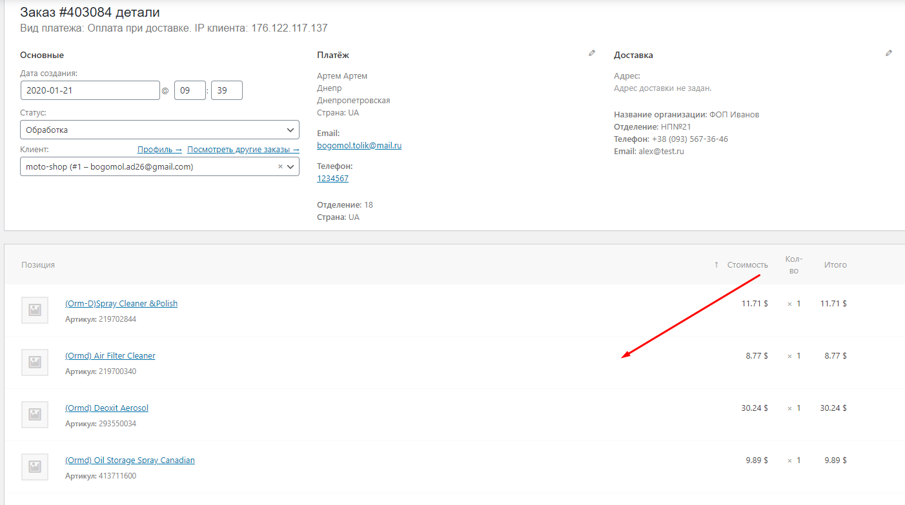Click the minute field showing 39
This screenshot has width=905, height=505.
tap(227, 90)
